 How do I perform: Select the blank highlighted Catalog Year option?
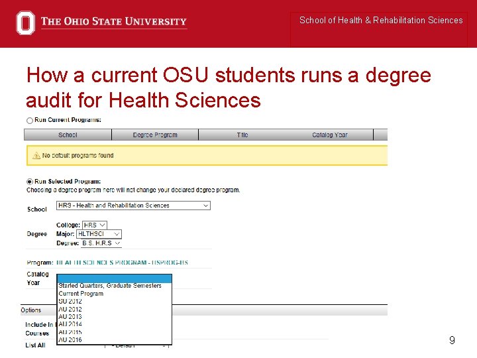115,278
